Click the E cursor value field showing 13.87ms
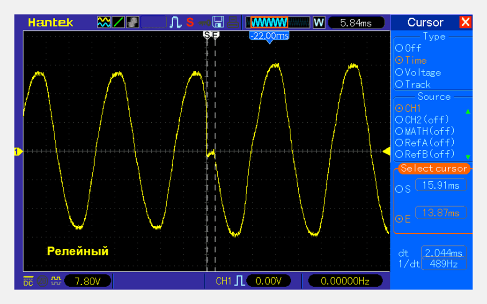The image size is (487, 304). pos(440,212)
